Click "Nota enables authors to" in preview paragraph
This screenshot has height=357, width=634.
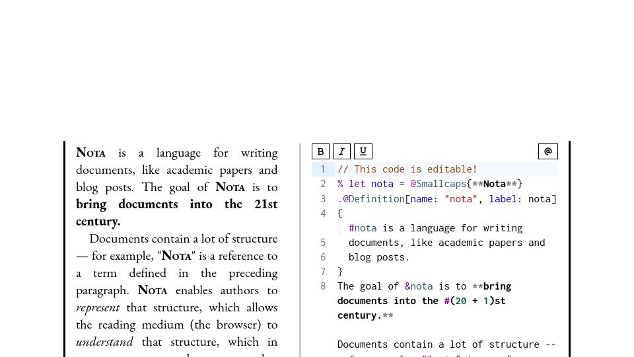[207, 290]
